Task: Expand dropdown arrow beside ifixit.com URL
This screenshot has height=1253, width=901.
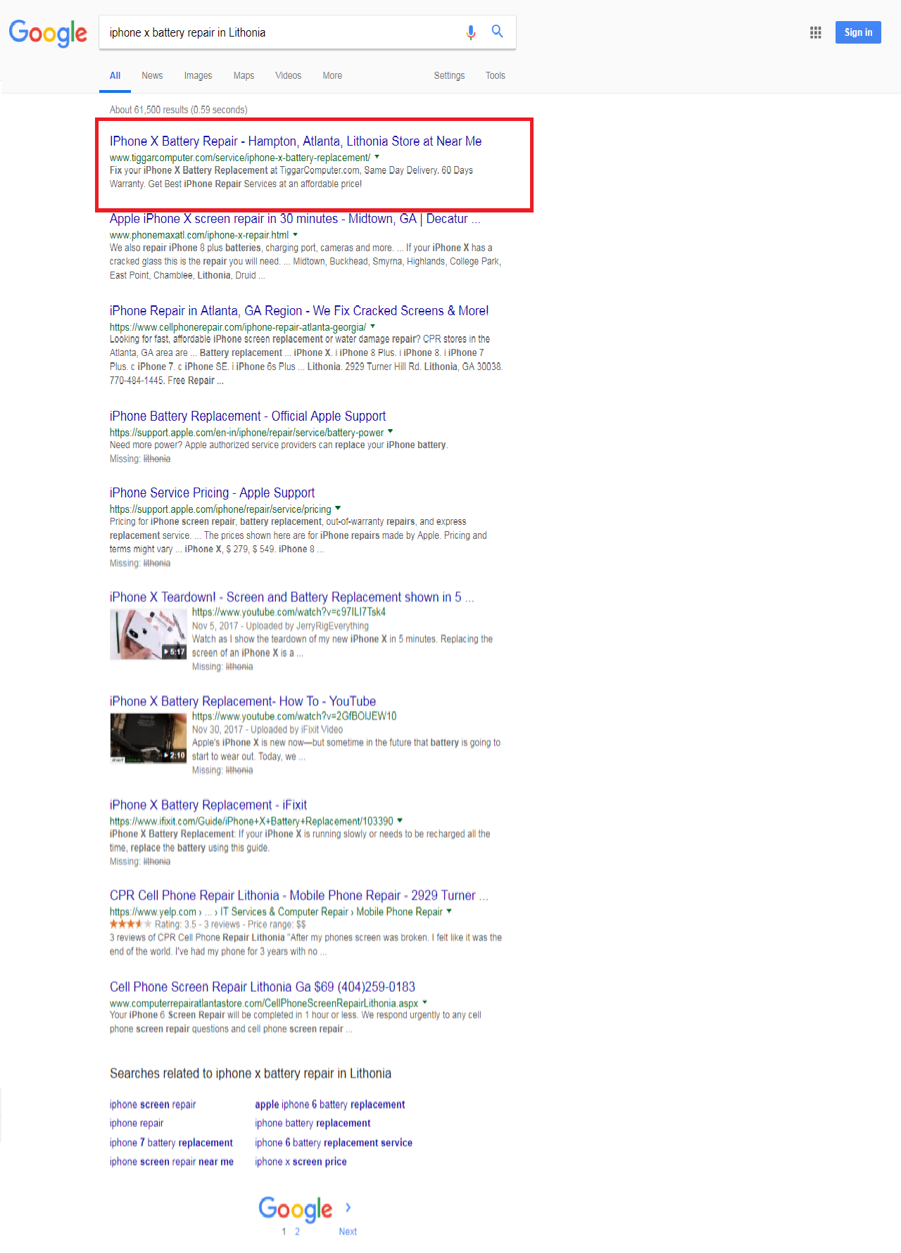Action: (400, 821)
